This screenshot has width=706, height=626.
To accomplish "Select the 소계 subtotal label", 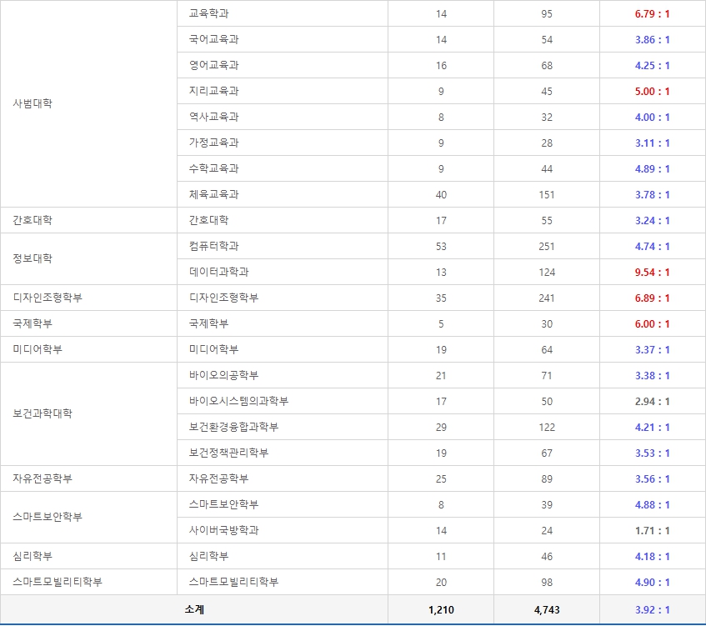I will point(194,609).
